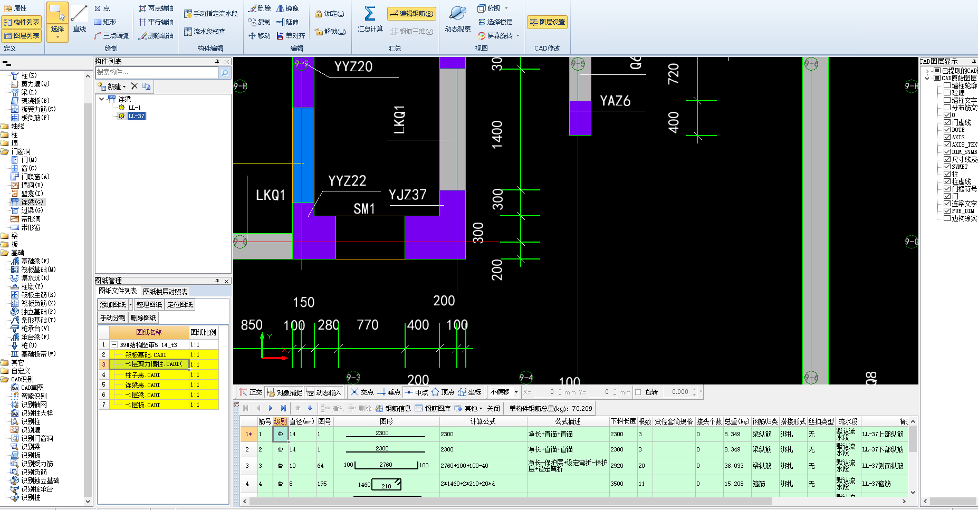This screenshot has width=978, height=510.
Task: Click 屏幕旋转 screen rotation icon
Action: point(482,36)
